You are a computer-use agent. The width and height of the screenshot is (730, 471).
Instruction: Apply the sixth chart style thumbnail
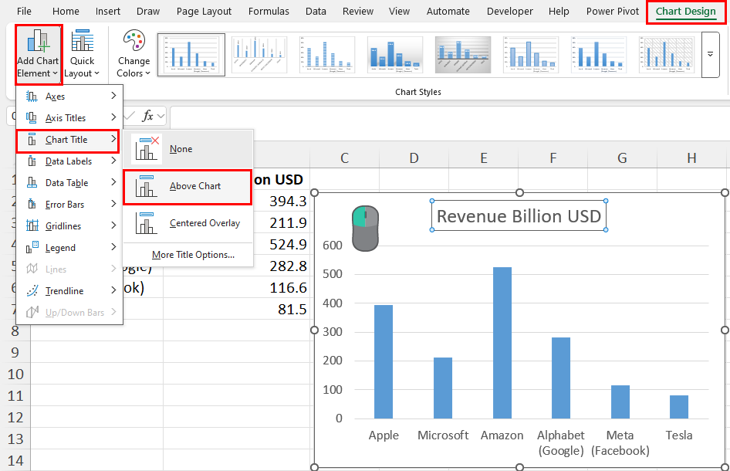(x=531, y=55)
